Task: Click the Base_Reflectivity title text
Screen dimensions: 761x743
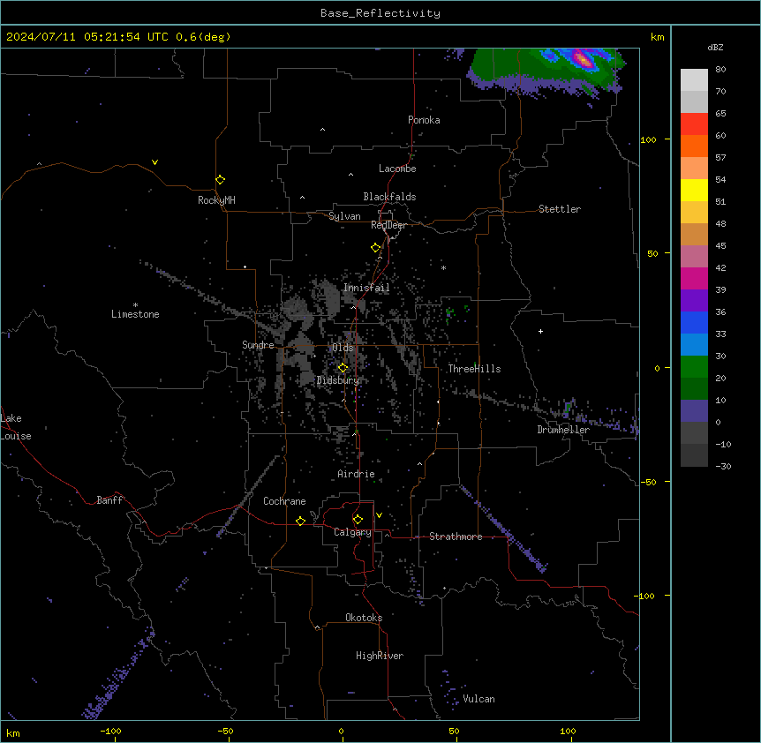Action: (380, 13)
